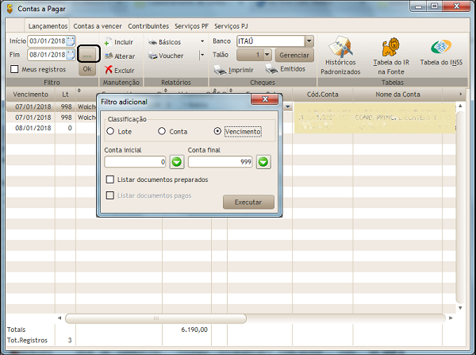476x355 pixels.
Task: Click the additional filter ... button
Action: click(x=87, y=56)
